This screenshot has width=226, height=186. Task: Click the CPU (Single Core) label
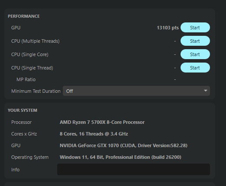(x=30, y=54)
